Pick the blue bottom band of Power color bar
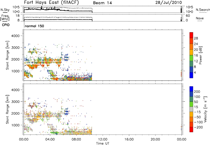The image size is (210, 145). coord(191,75)
